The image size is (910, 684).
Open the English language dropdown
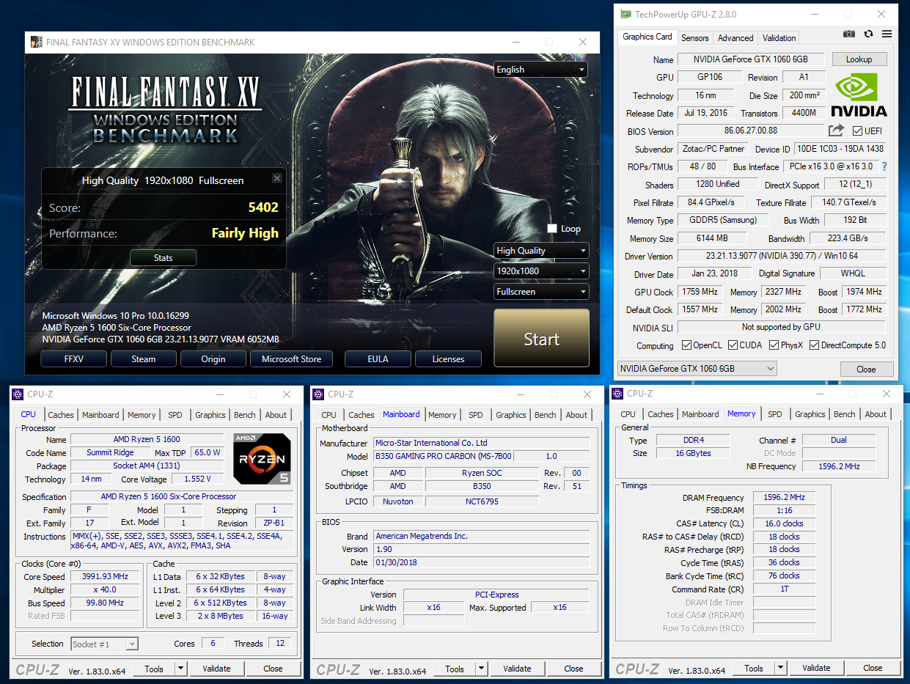click(x=541, y=70)
